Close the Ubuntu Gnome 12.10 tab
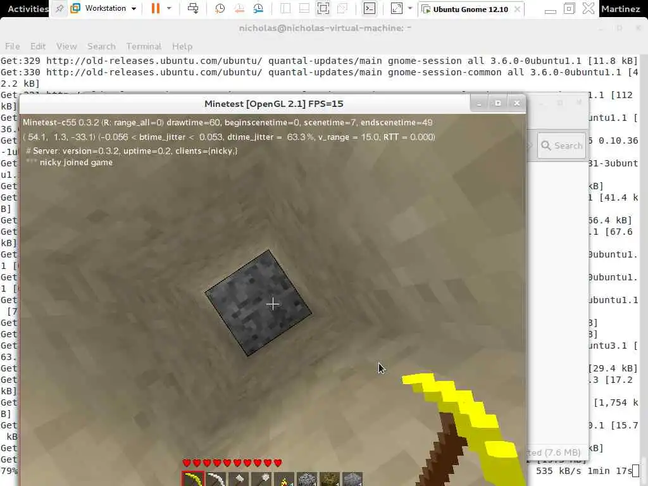This screenshot has width=648, height=486. point(517,9)
